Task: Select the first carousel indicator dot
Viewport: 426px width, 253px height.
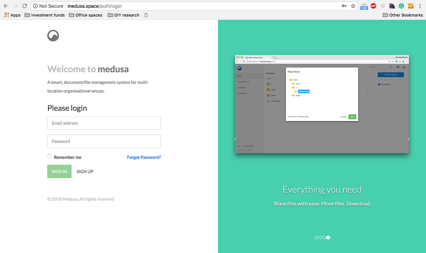Action: pyautogui.click(x=316, y=237)
